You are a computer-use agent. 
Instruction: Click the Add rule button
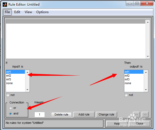[84, 114]
